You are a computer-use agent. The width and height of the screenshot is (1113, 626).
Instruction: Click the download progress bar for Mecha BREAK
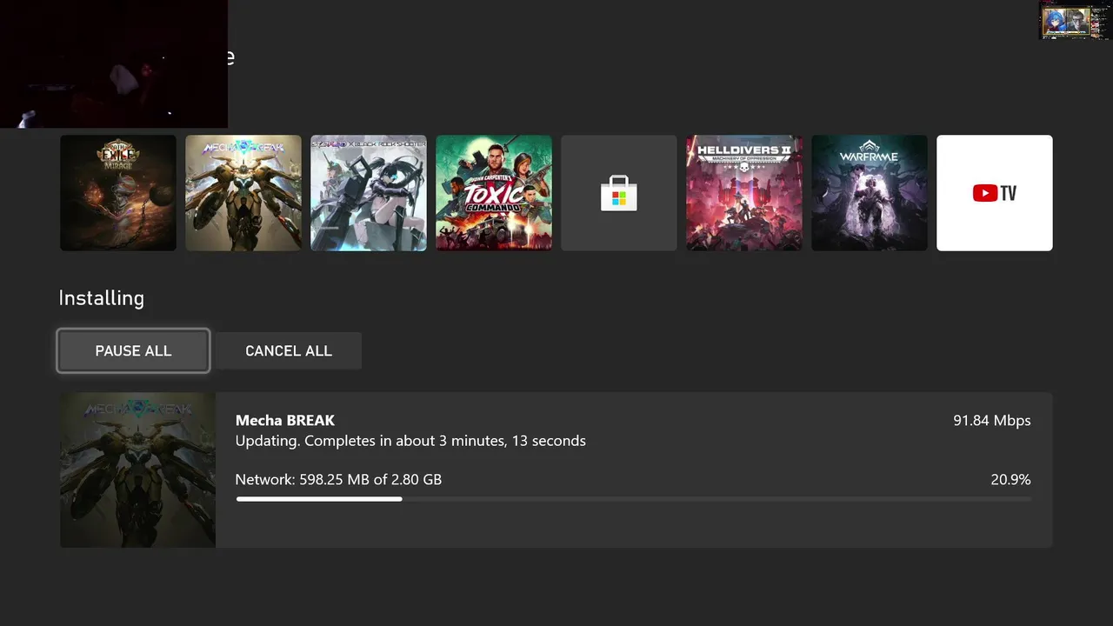[x=633, y=499]
